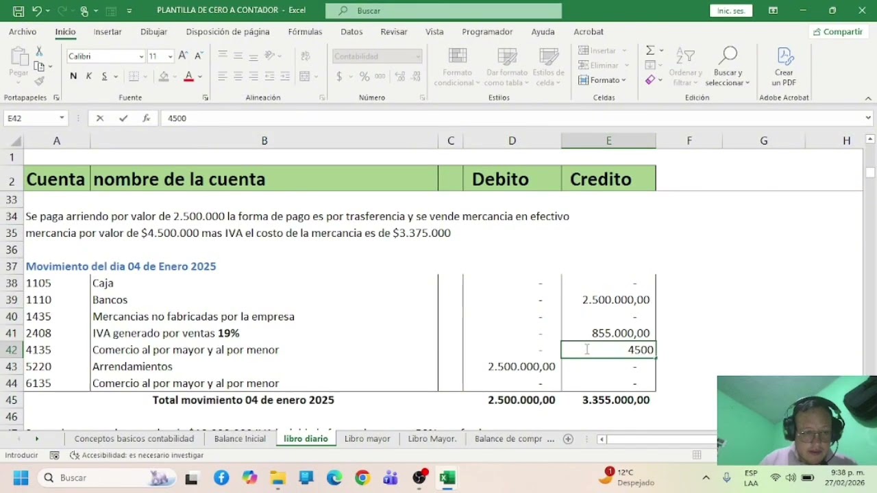Add a new sheet with the plus icon
877x493 pixels.
point(568,439)
